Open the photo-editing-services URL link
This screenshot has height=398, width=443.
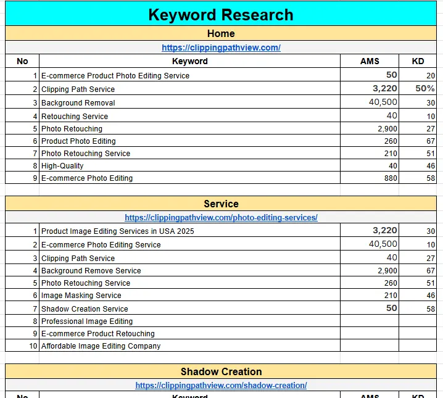[x=221, y=217]
